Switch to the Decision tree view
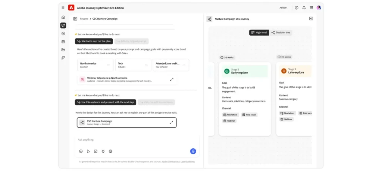The image size is (382, 171). [281, 33]
